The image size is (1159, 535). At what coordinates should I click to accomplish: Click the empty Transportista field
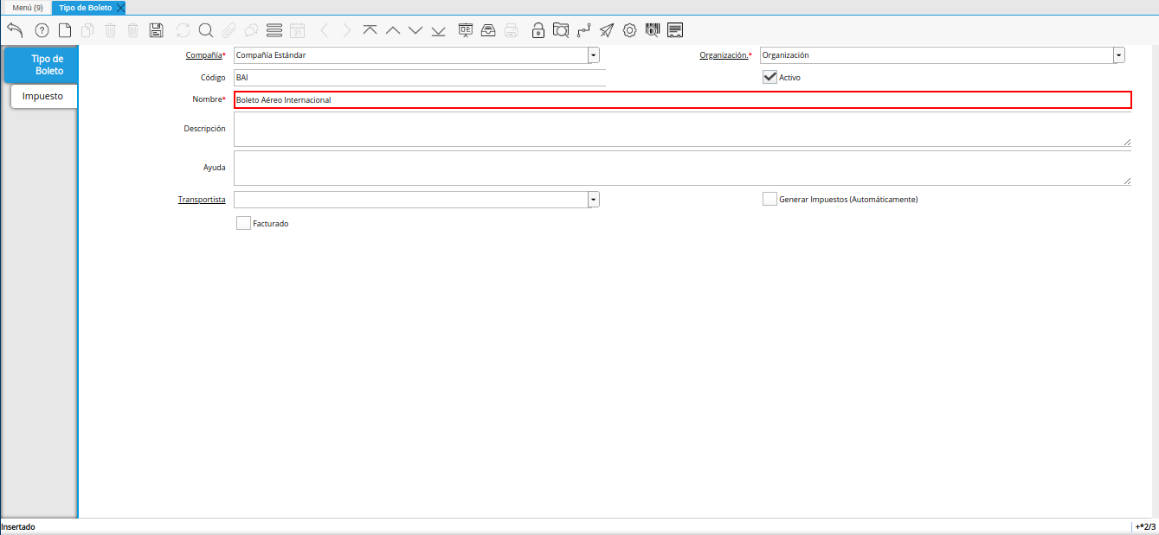[x=410, y=200]
